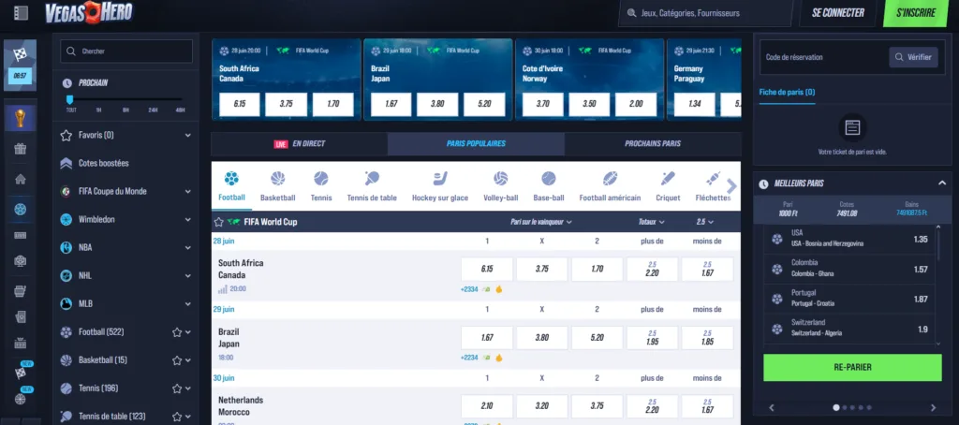Bet 2.10 on Netherlands win
The width and height of the screenshot is (959, 425).
487,406
